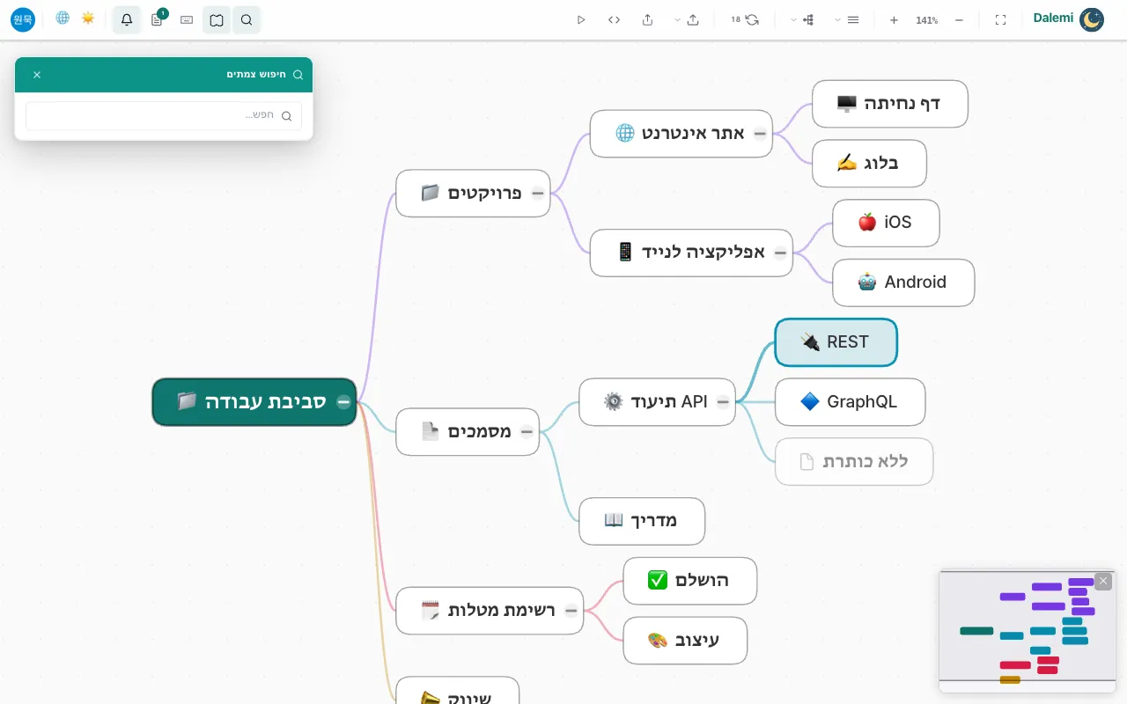Close the node search panel
1127x704 pixels.
pos(37,75)
